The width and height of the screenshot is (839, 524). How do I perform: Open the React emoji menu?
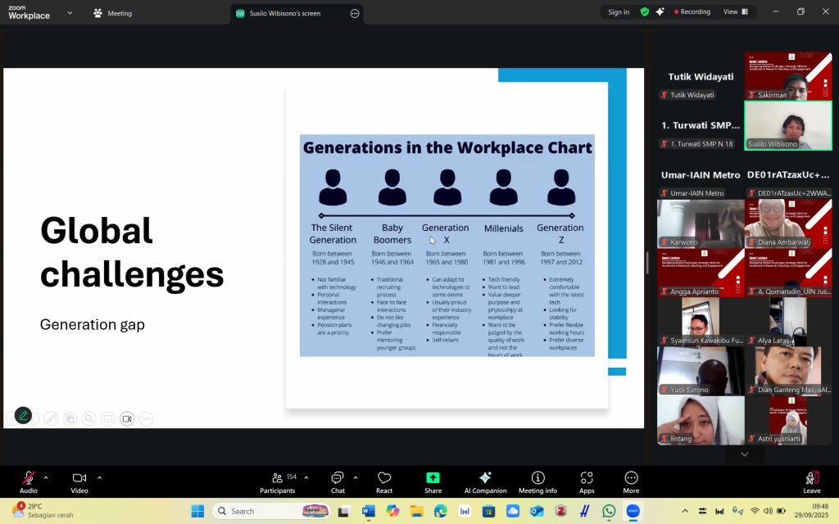384,482
